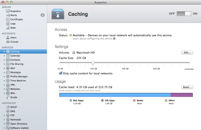This screenshot has width=201, height=130.
Task: Click Cache content is shared with one other server text
Action: (x=80, y=91)
